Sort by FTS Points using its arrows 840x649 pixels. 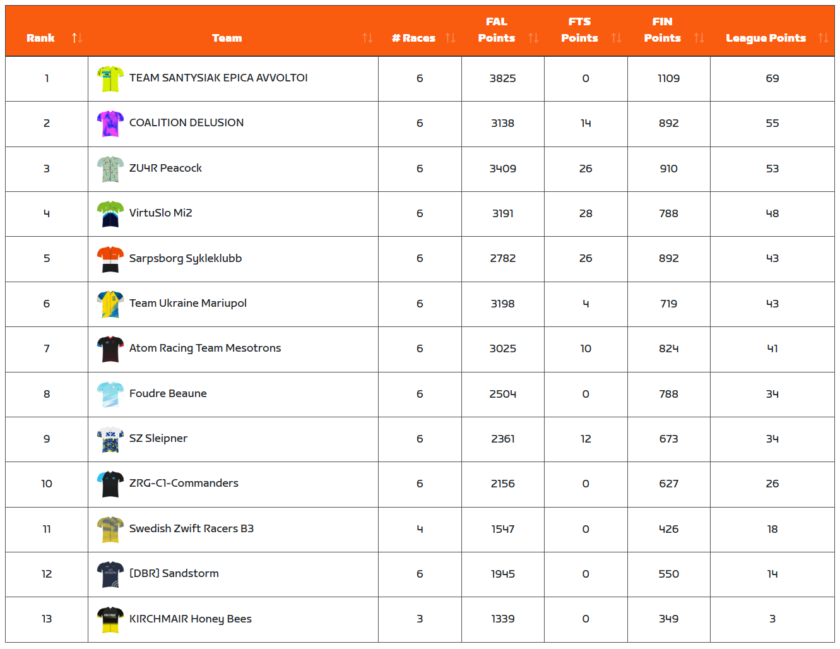point(616,38)
